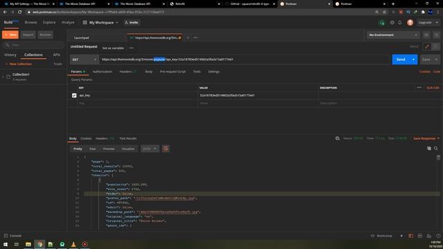Image resolution: width=443 pixels, height=249 pixels.
Task: Switch to the request Headers tab
Action: (127, 72)
